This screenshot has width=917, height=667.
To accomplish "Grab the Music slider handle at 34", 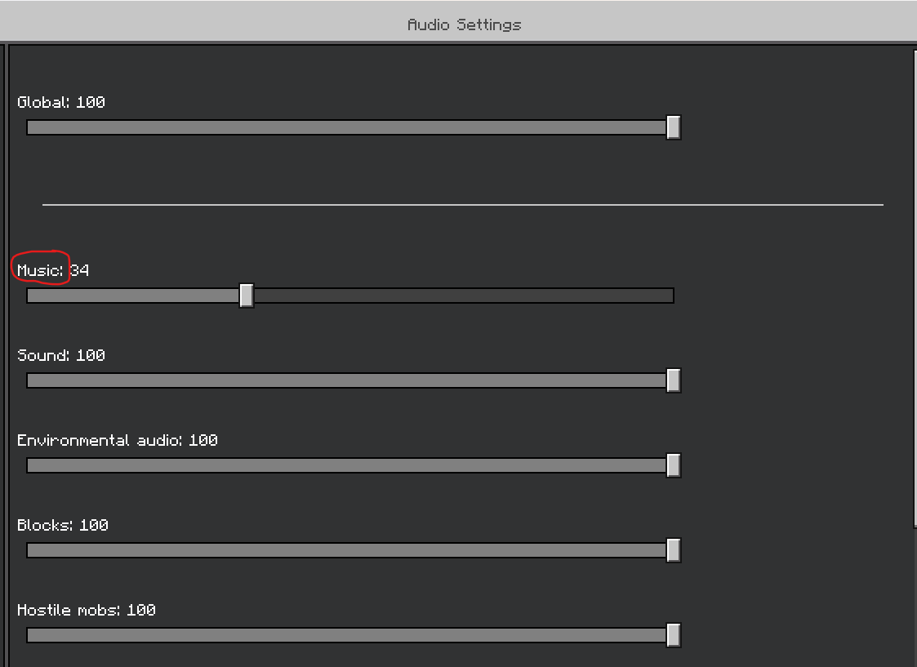I will [247, 296].
